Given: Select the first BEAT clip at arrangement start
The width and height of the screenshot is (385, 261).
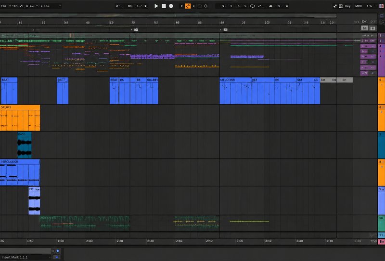Looking at the screenshot, I should (9, 91).
